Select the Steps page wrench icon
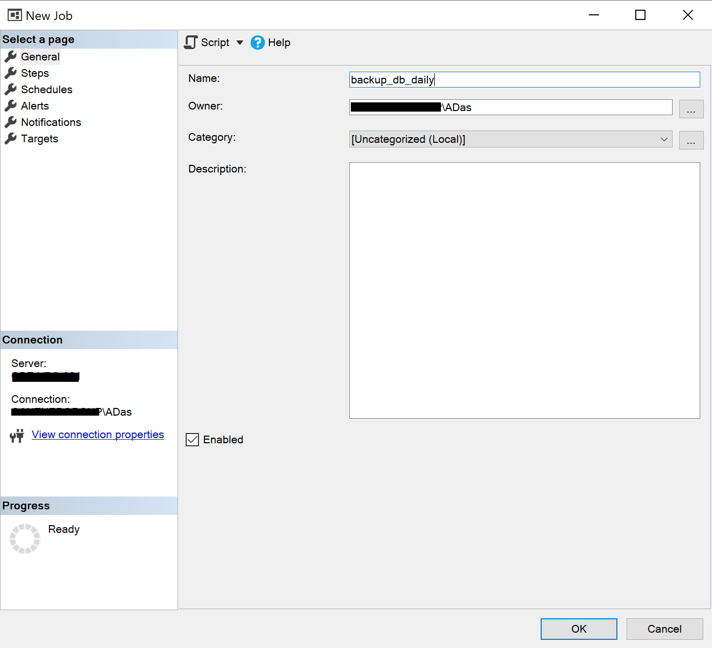Image resolution: width=712 pixels, height=648 pixels. pyautogui.click(x=11, y=73)
